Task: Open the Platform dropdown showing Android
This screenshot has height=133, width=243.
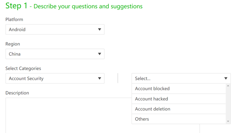Action: (x=55, y=29)
